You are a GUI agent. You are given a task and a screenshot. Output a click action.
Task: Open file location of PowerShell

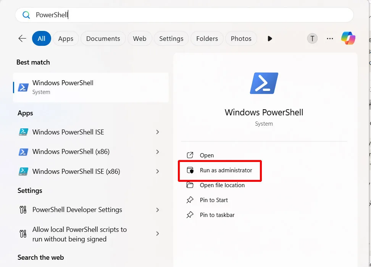coord(222,185)
